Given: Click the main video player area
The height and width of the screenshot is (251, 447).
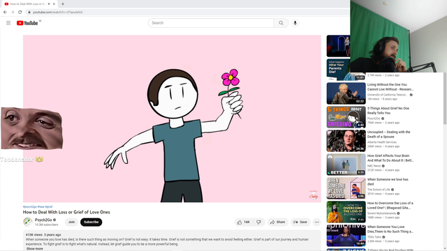Looking at the screenshot, I should (x=172, y=119).
